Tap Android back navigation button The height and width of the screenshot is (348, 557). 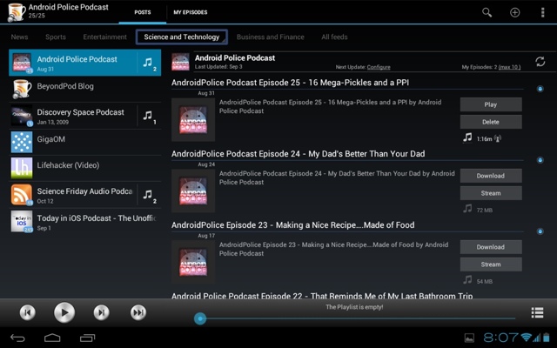(17, 338)
